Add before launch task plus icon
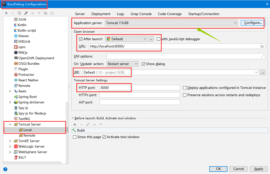Screen dimensions: 270x174 coord(75,125)
